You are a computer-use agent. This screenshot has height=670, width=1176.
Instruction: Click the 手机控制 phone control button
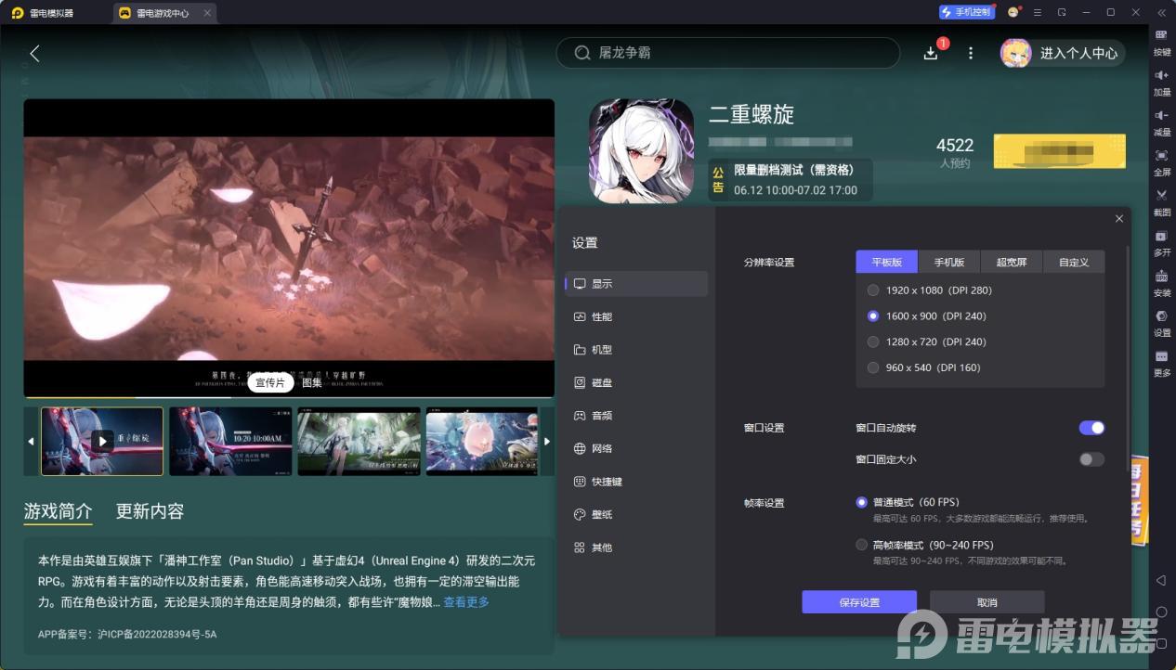pos(966,12)
